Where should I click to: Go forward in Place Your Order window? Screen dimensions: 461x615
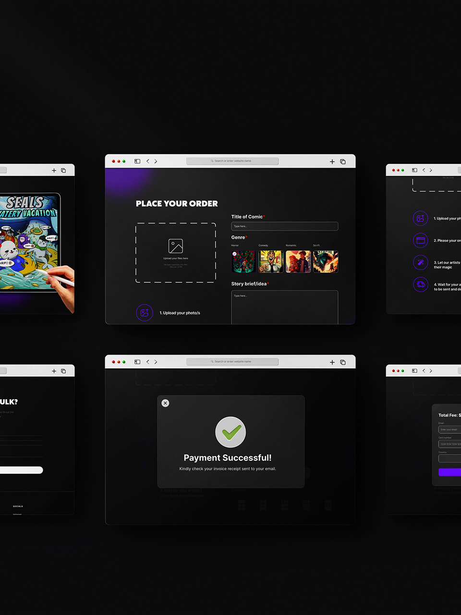point(156,161)
